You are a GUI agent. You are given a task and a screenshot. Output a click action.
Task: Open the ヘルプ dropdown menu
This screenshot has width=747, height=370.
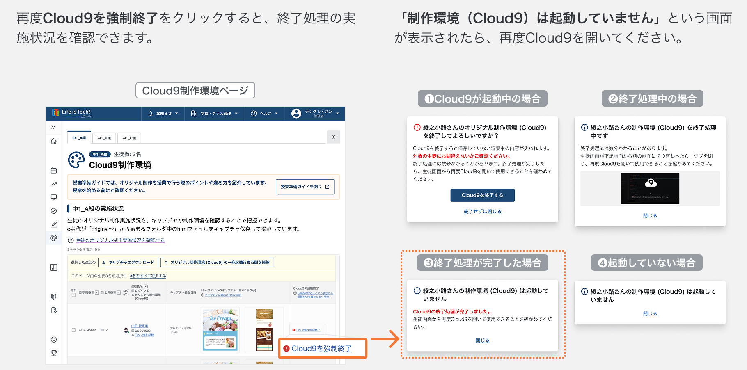(x=264, y=114)
